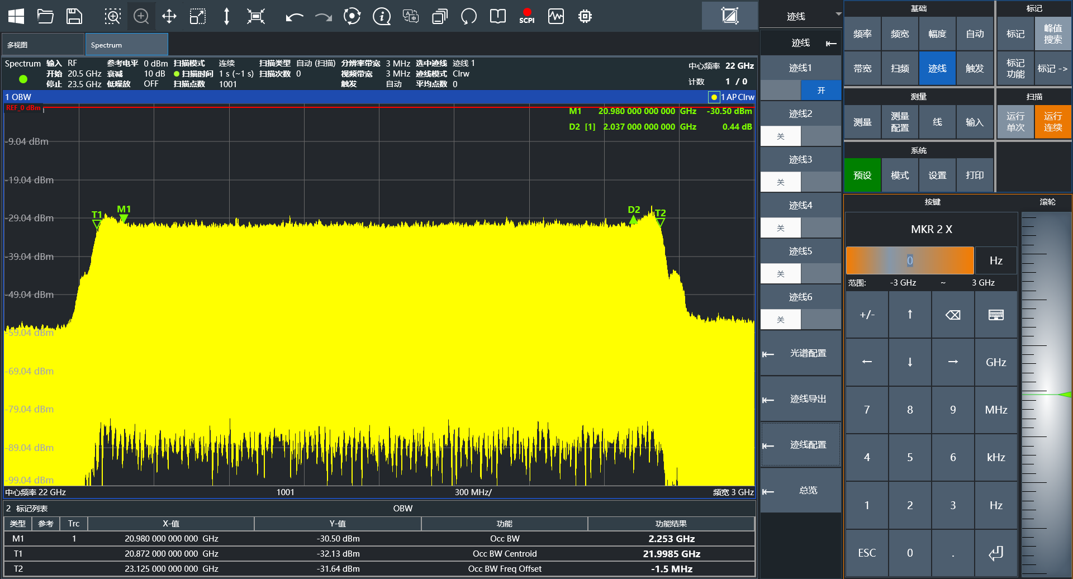Tap the ESC key on keypad
Viewport: 1073px width, 579px height.
click(x=867, y=553)
